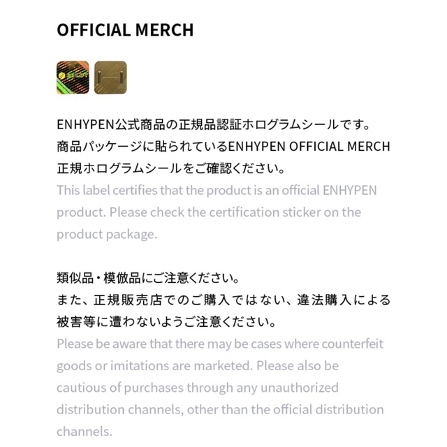This screenshot has width=447, height=447.
Task: Click the gray English word ENHYPEN
Action: pyautogui.click(x=350, y=191)
